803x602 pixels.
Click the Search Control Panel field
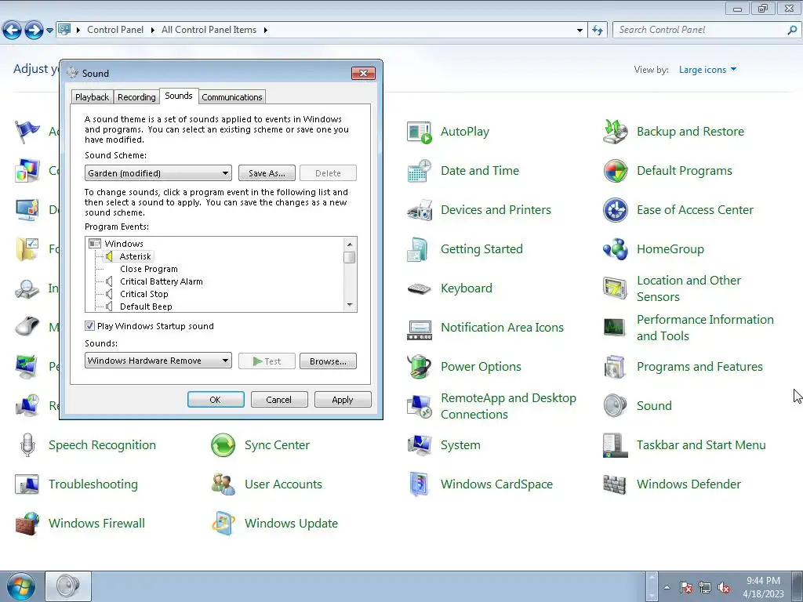coord(700,31)
